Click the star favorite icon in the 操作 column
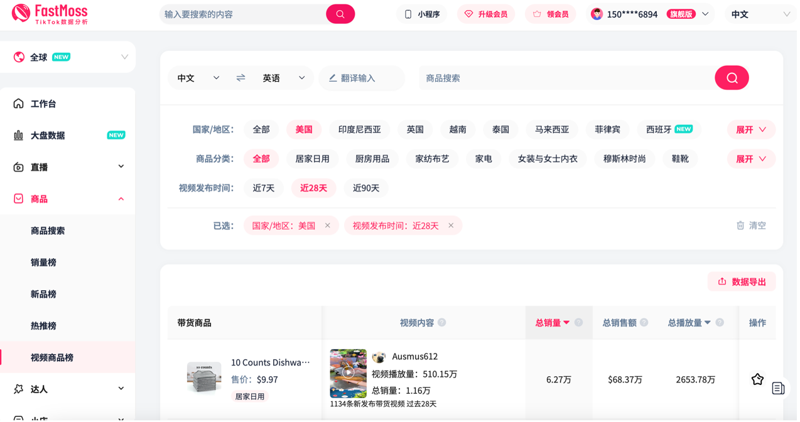The image size is (800, 422). click(x=757, y=379)
